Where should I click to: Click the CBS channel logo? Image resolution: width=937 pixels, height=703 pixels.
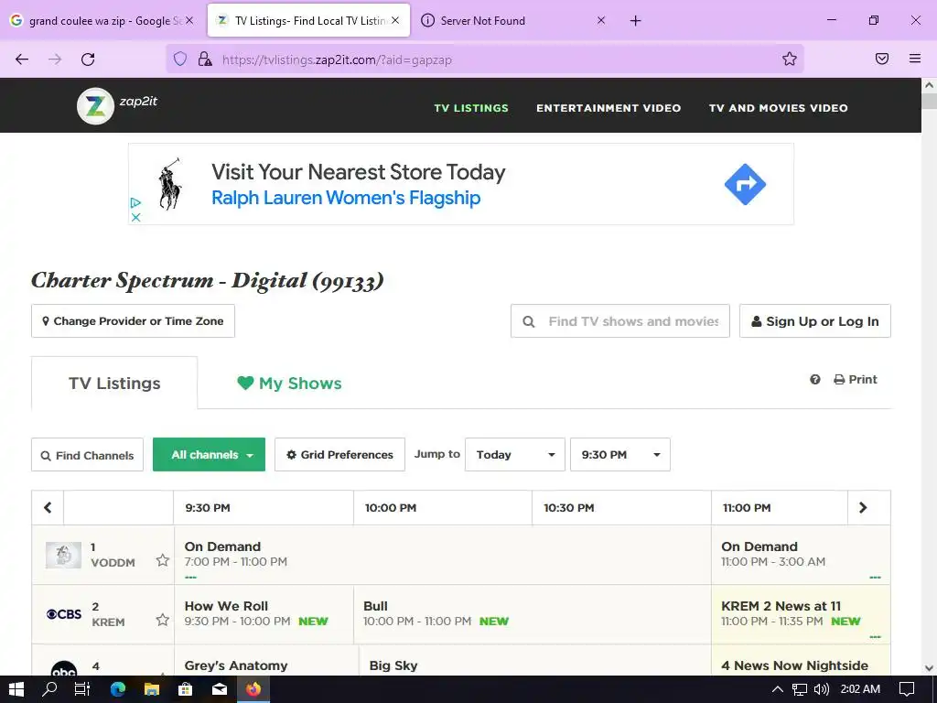pyautogui.click(x=64, y=614)
